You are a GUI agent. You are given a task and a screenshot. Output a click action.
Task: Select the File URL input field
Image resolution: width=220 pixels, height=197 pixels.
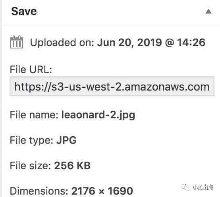click(112, 86)
